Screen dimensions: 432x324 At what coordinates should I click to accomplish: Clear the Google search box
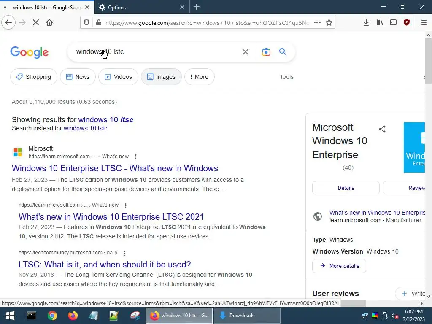(x=246, y=52)
